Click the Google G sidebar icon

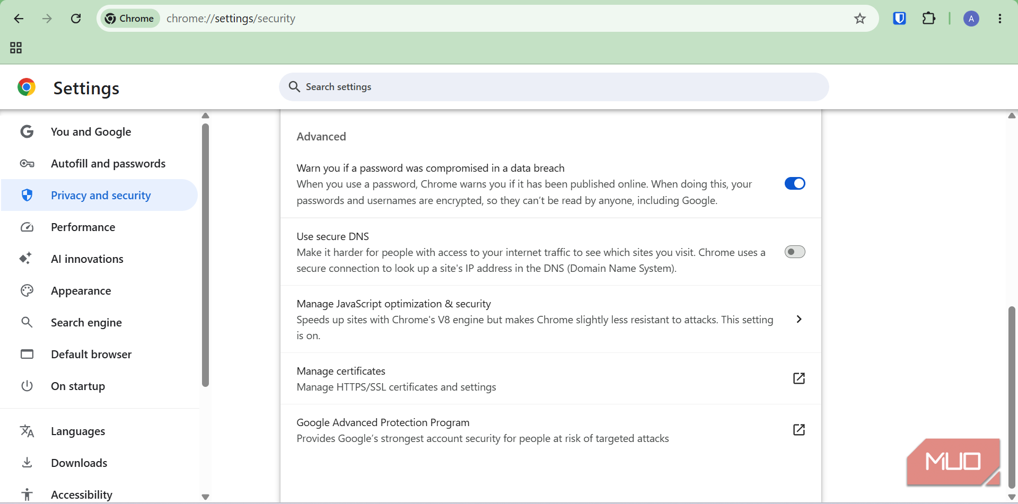click(x=27, y=131)
